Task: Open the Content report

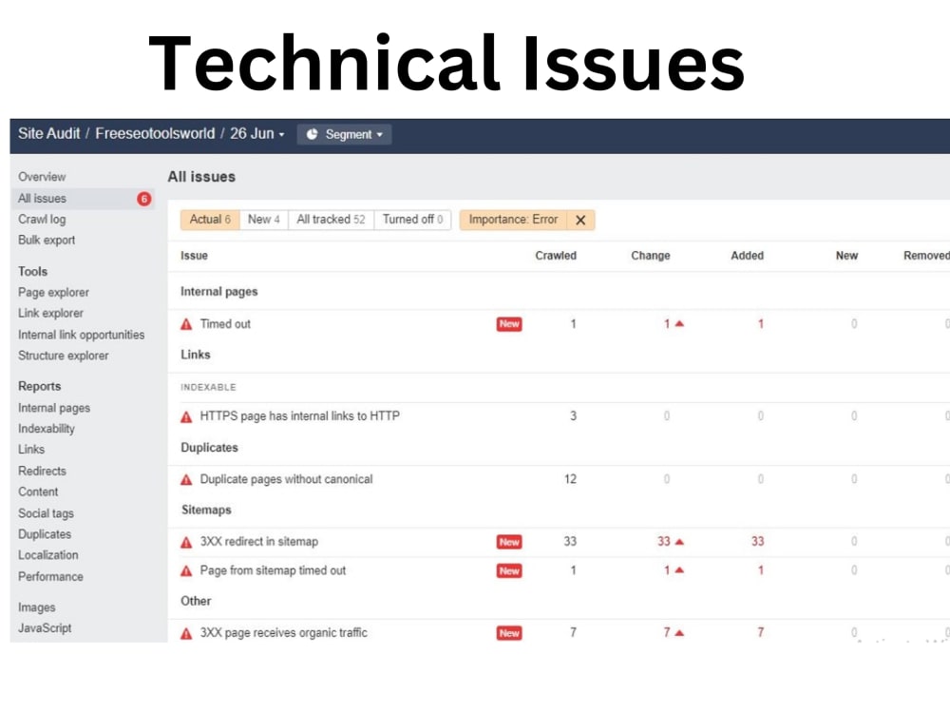Action: pos(38,491)
